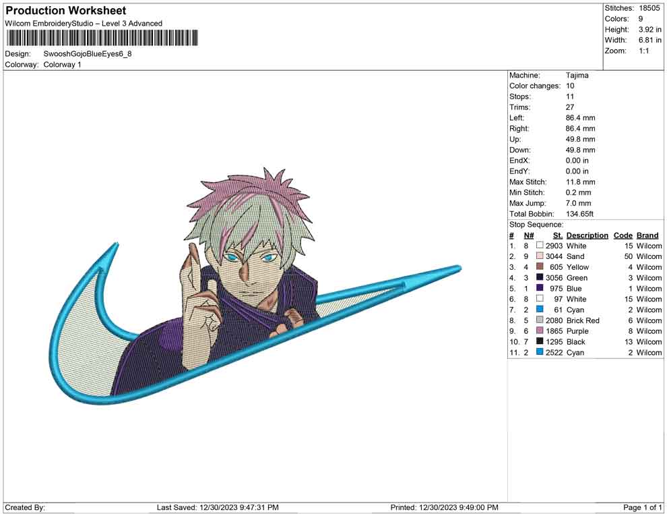Click the Gojo swoosh embroidery preview
The width and height of the screenshot is (667, 514).
pyautogui.click(x=255, y=285)
